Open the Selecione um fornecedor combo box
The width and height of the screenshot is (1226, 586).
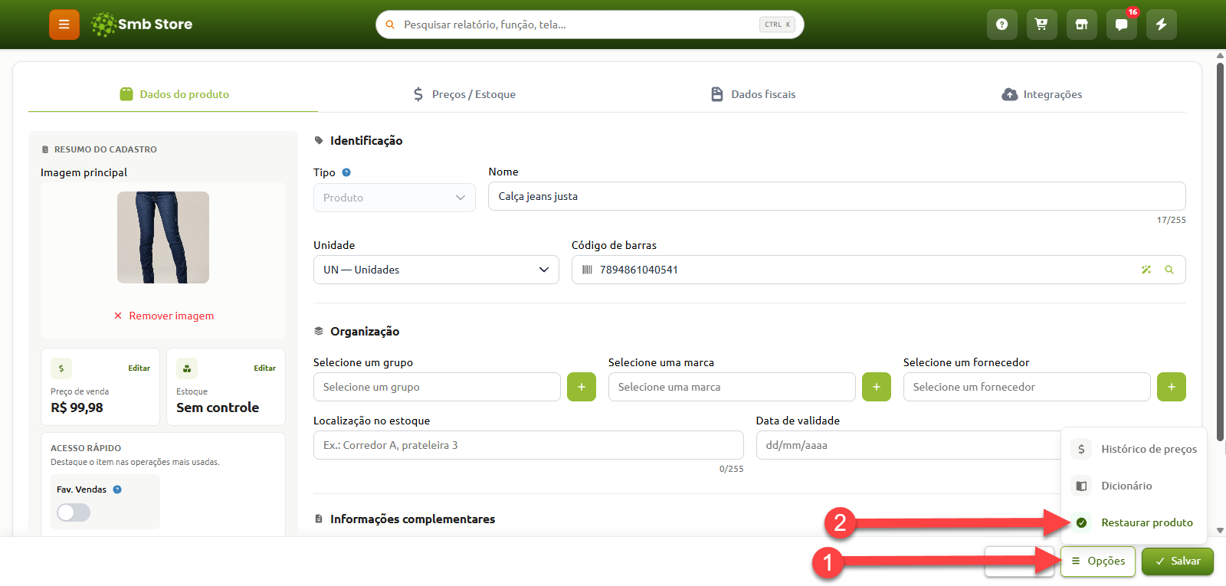pos(1027,387)
